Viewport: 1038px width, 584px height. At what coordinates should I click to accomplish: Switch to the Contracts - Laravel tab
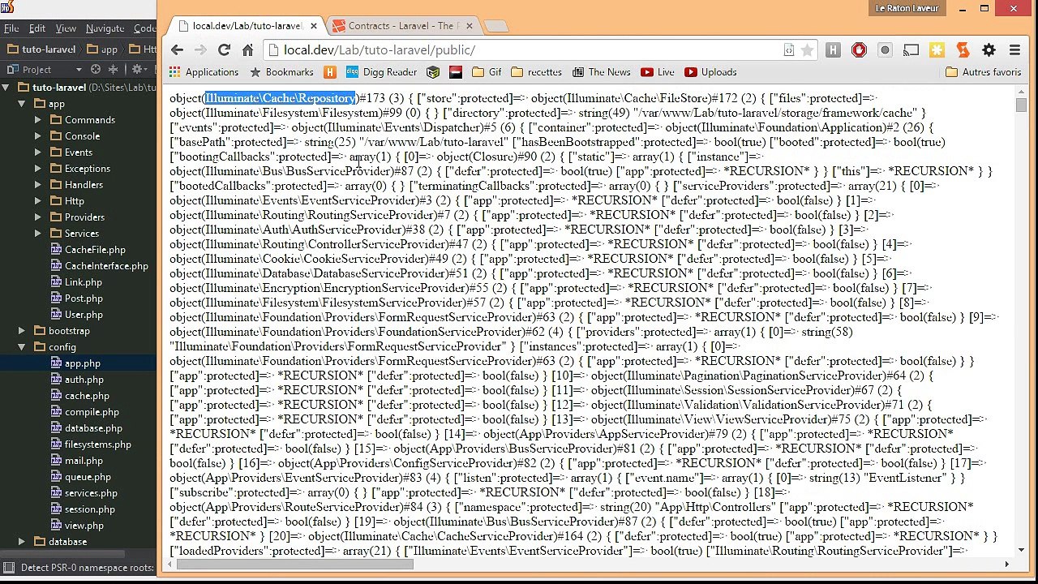402,26
